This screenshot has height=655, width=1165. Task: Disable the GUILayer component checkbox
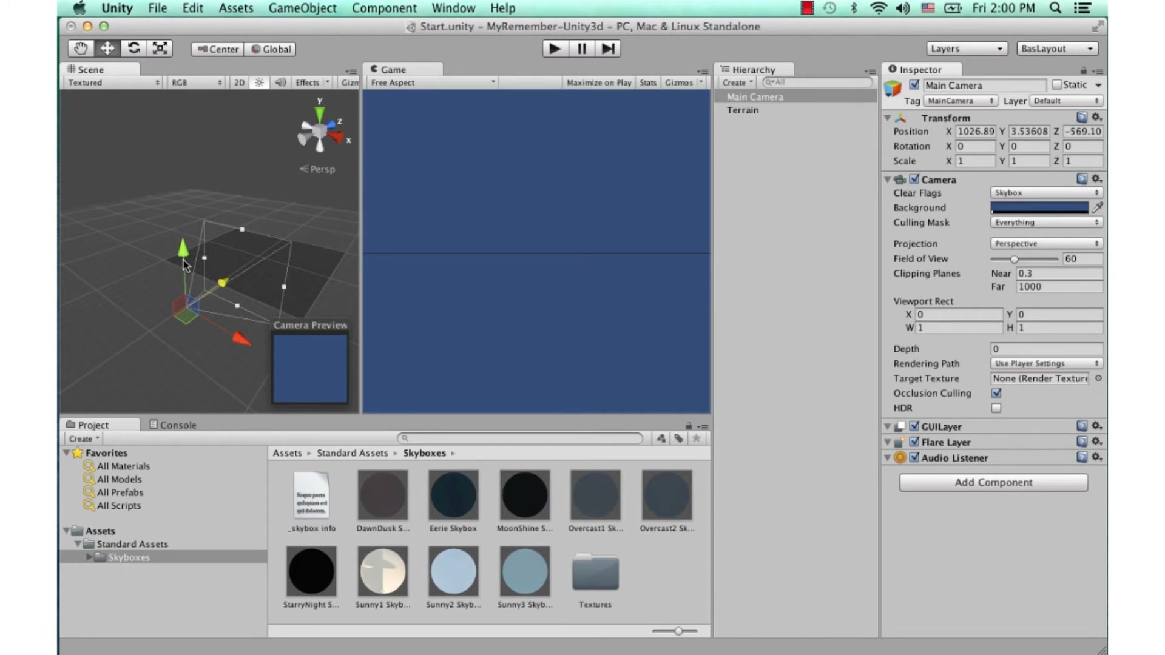914,426
